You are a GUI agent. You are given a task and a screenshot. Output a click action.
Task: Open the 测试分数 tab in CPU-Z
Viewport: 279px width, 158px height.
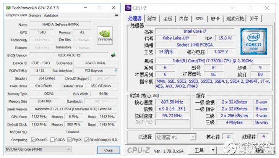(235, 19)
